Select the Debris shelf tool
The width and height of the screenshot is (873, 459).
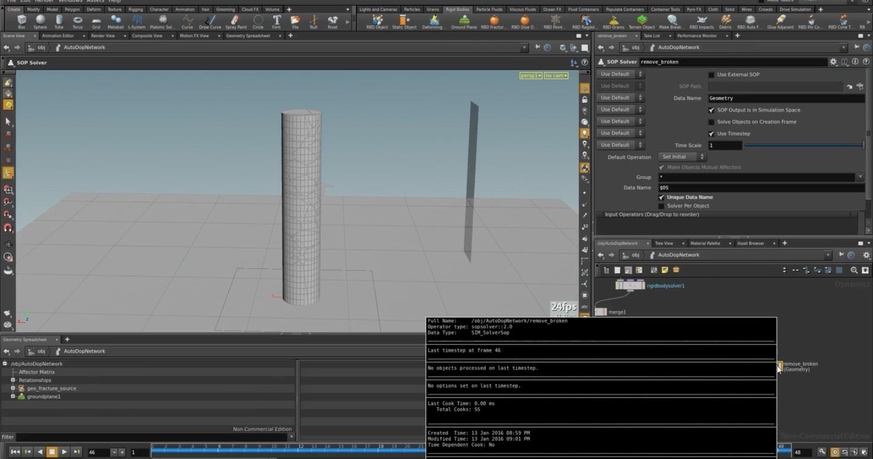725,22
